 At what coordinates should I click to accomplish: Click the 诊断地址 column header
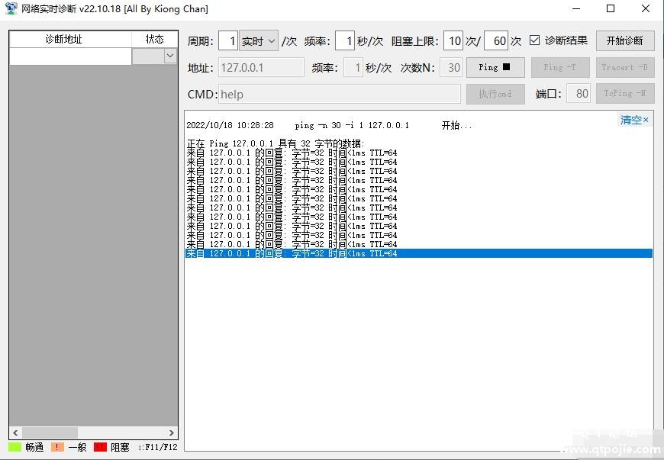(70, 40)
